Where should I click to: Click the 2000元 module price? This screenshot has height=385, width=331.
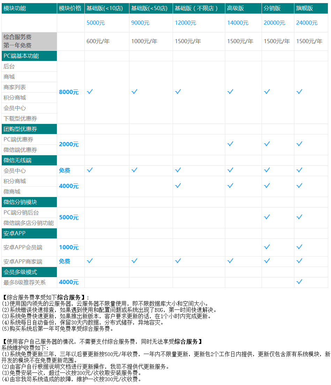pos(69,144)
